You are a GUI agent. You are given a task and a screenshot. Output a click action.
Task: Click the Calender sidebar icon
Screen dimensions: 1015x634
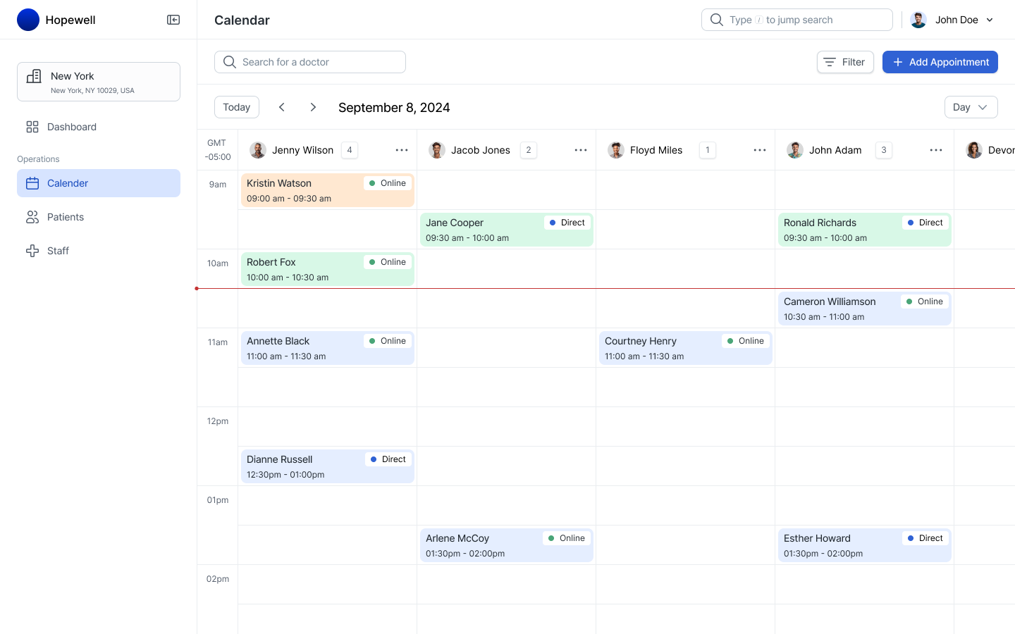click(32, 183)
